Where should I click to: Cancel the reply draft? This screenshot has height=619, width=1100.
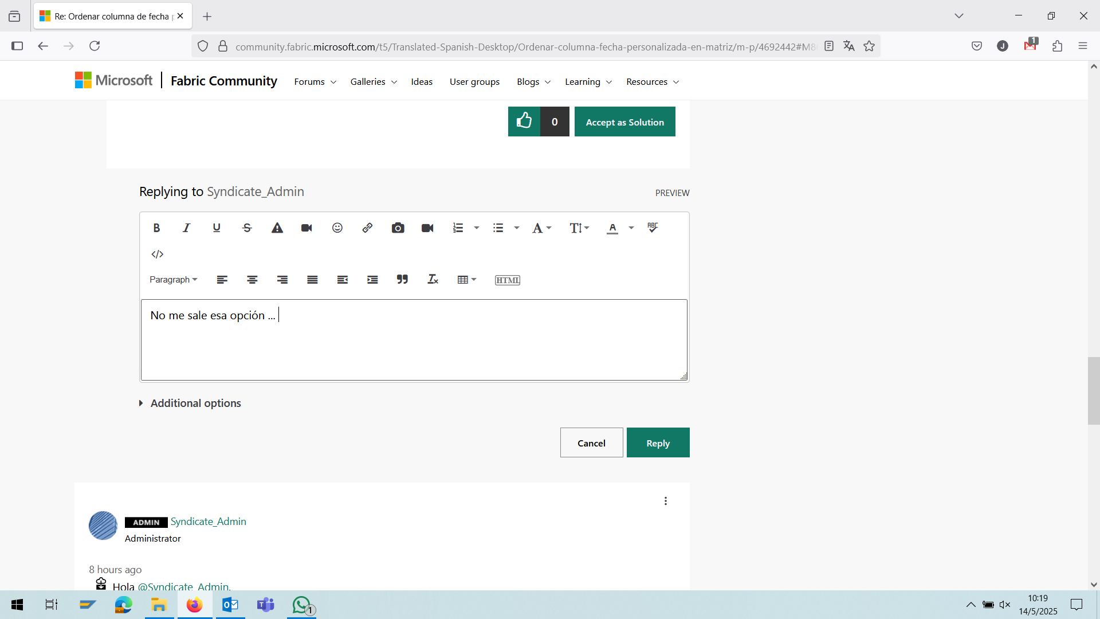[592, 442]
